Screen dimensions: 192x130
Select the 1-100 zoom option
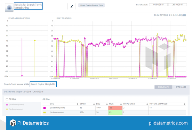point(188,15)
